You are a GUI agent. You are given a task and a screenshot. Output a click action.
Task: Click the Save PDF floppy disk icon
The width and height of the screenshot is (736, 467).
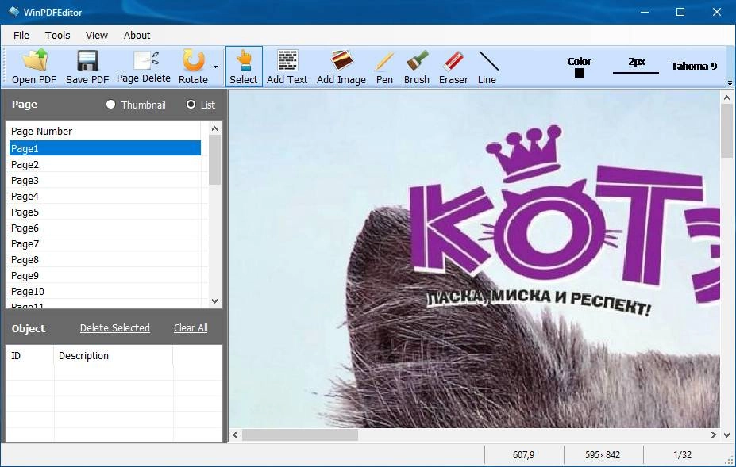click(x=87, y=61)
